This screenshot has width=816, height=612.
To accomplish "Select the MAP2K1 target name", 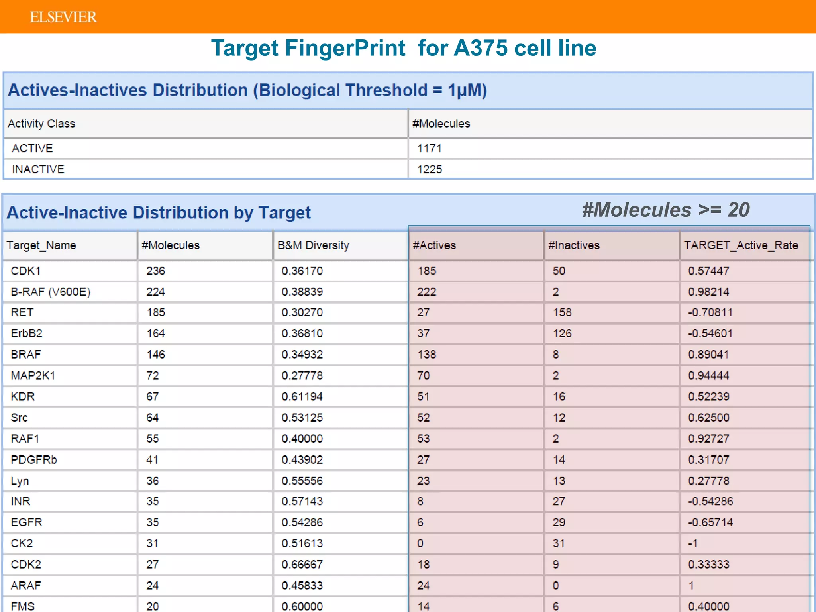I will coord(33,376).
